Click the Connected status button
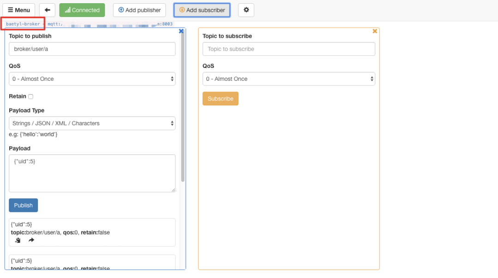 tap(82, 10)
